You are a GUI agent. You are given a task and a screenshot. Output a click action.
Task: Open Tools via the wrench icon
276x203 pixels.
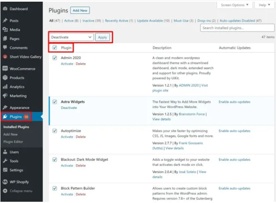pos(5,161)
